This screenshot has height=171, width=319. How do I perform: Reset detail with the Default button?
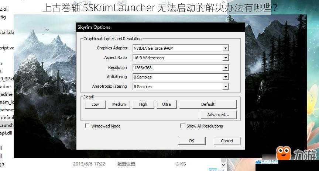(208, 104)
